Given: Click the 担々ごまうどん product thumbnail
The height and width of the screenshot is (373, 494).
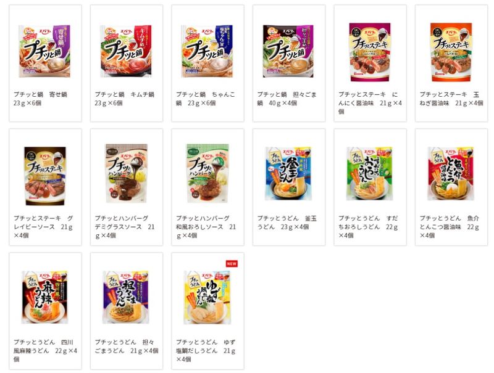Looking at the screenshot, I should pos(126,297).
